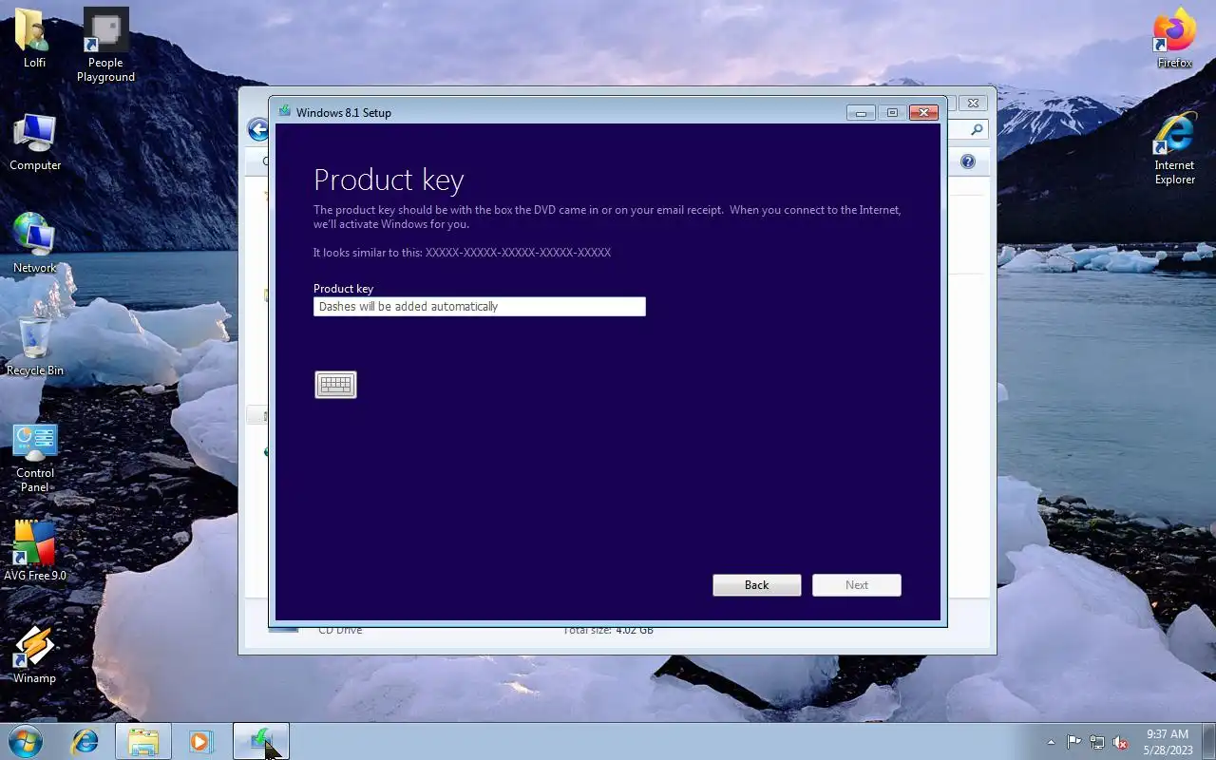Open Internet Explorer desktop shortcut

pos(1174,149)
